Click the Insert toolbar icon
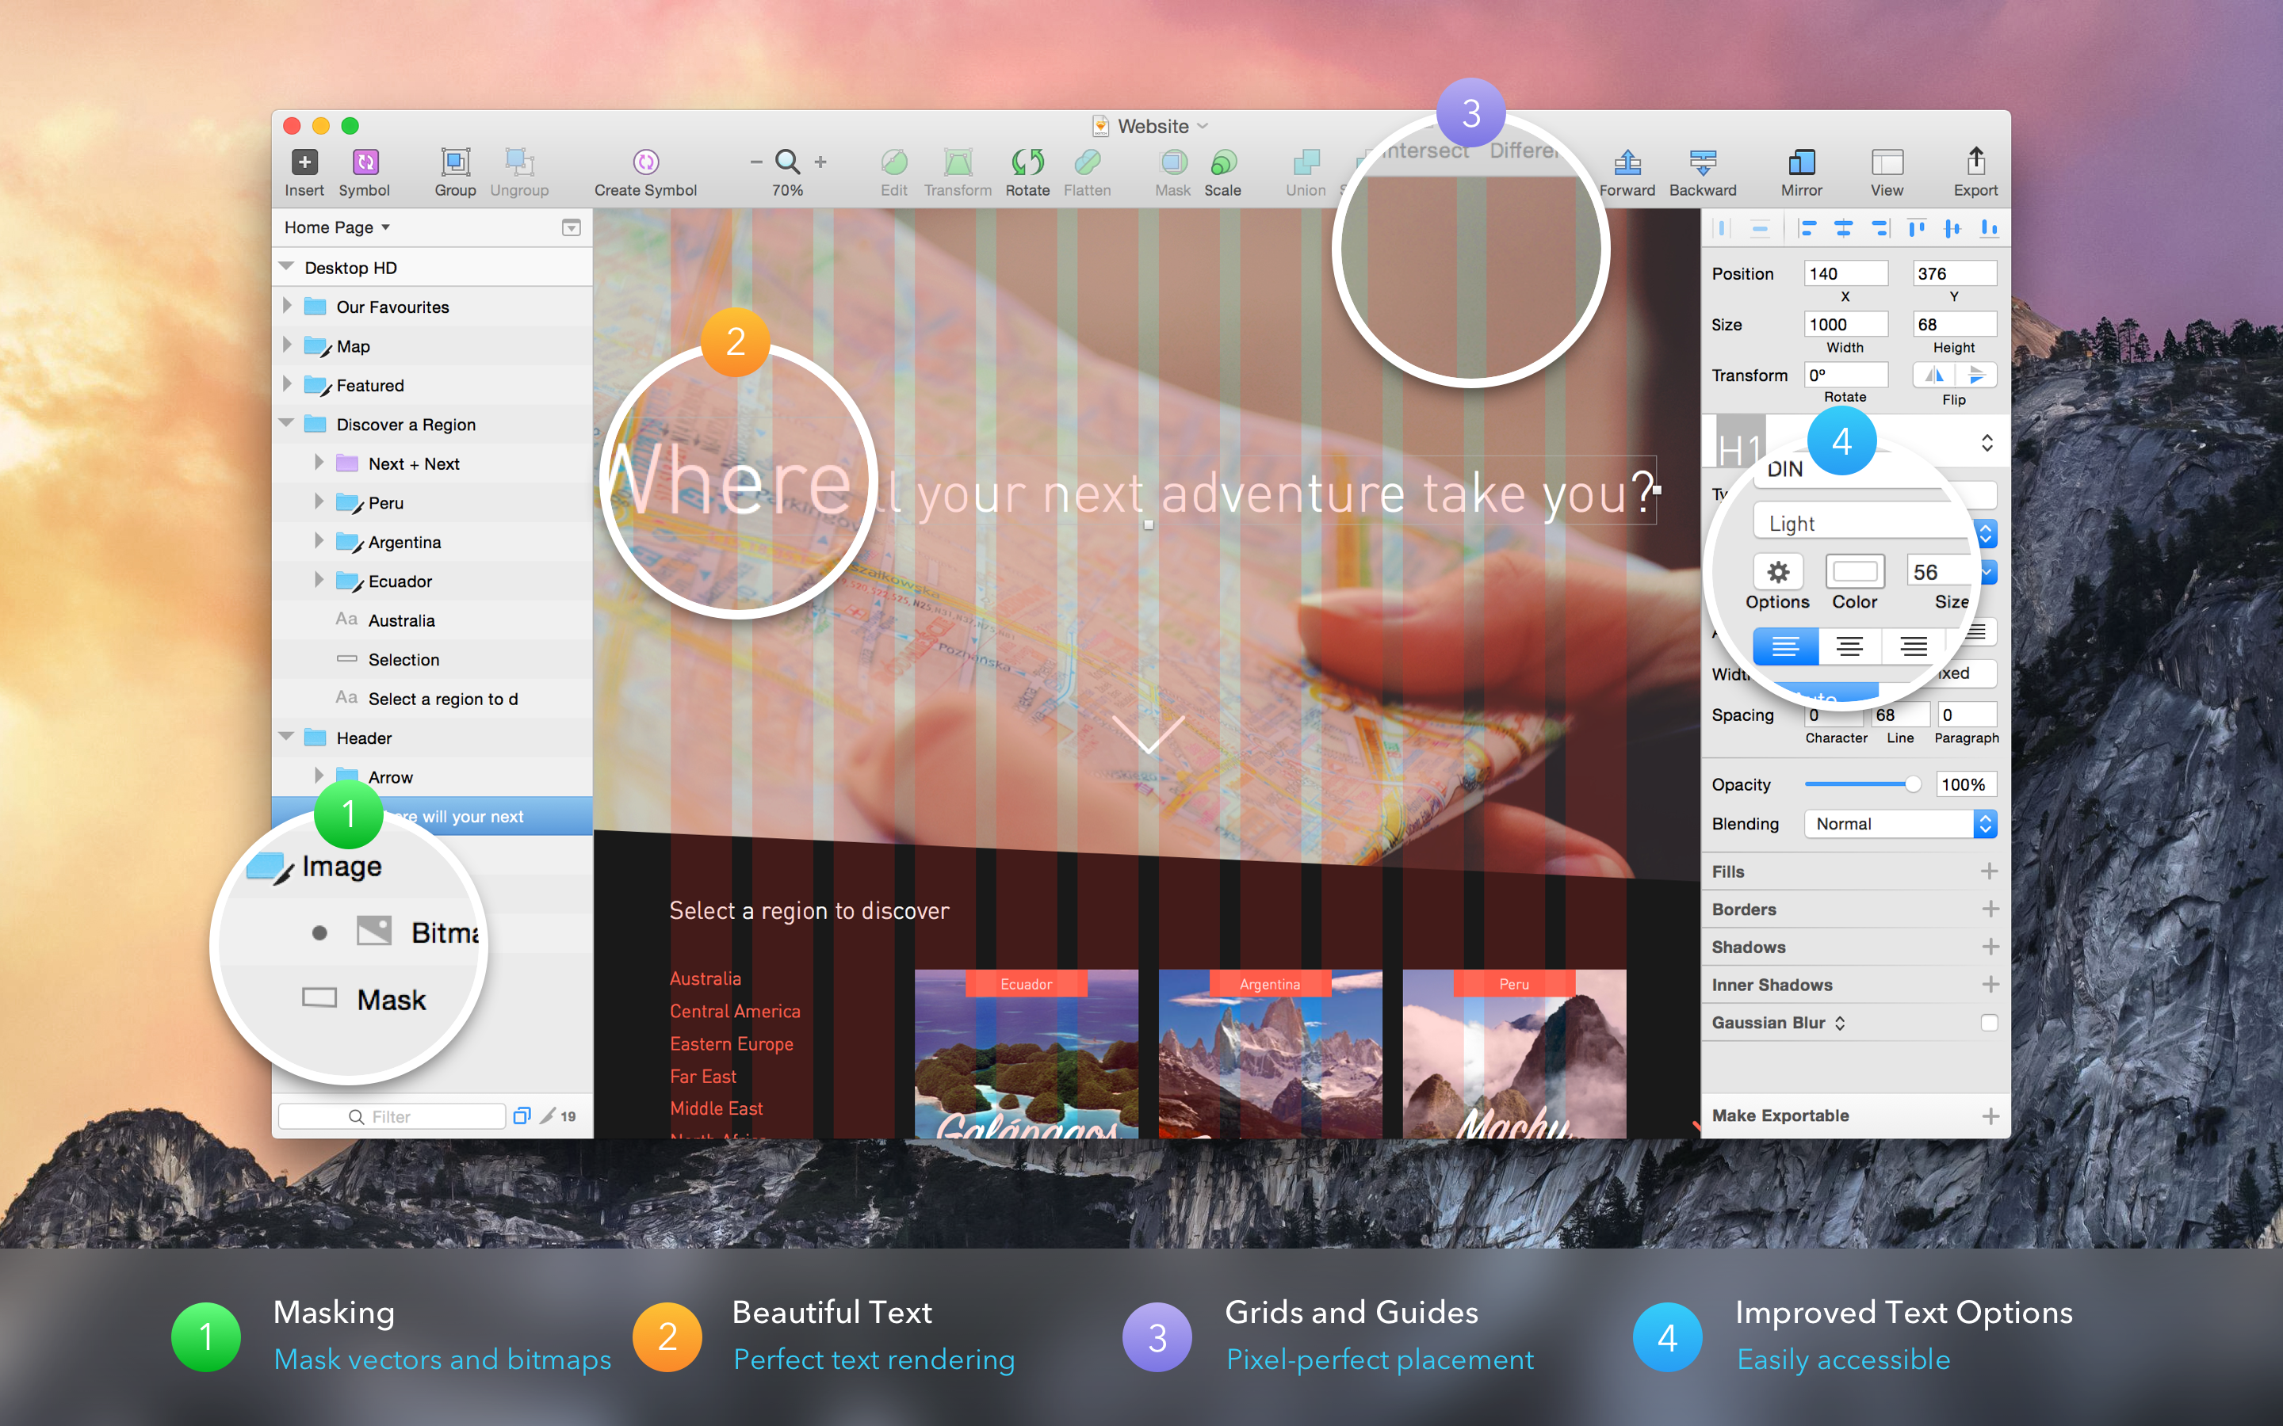The height and width of the screenshot is (1426, 2283). point(304,162)
